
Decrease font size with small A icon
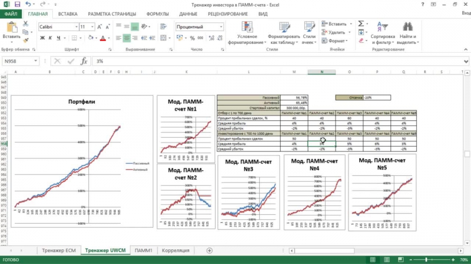[x=108, y=27]
